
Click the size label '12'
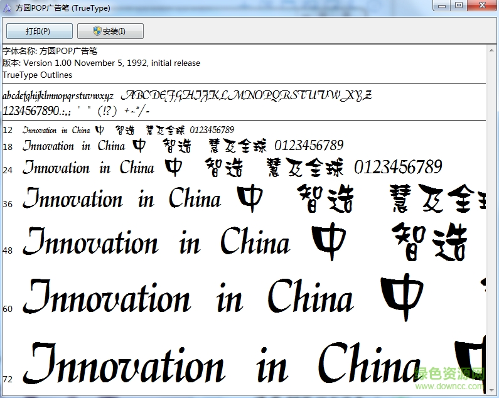pyautogui.click(x=8, y=130)
